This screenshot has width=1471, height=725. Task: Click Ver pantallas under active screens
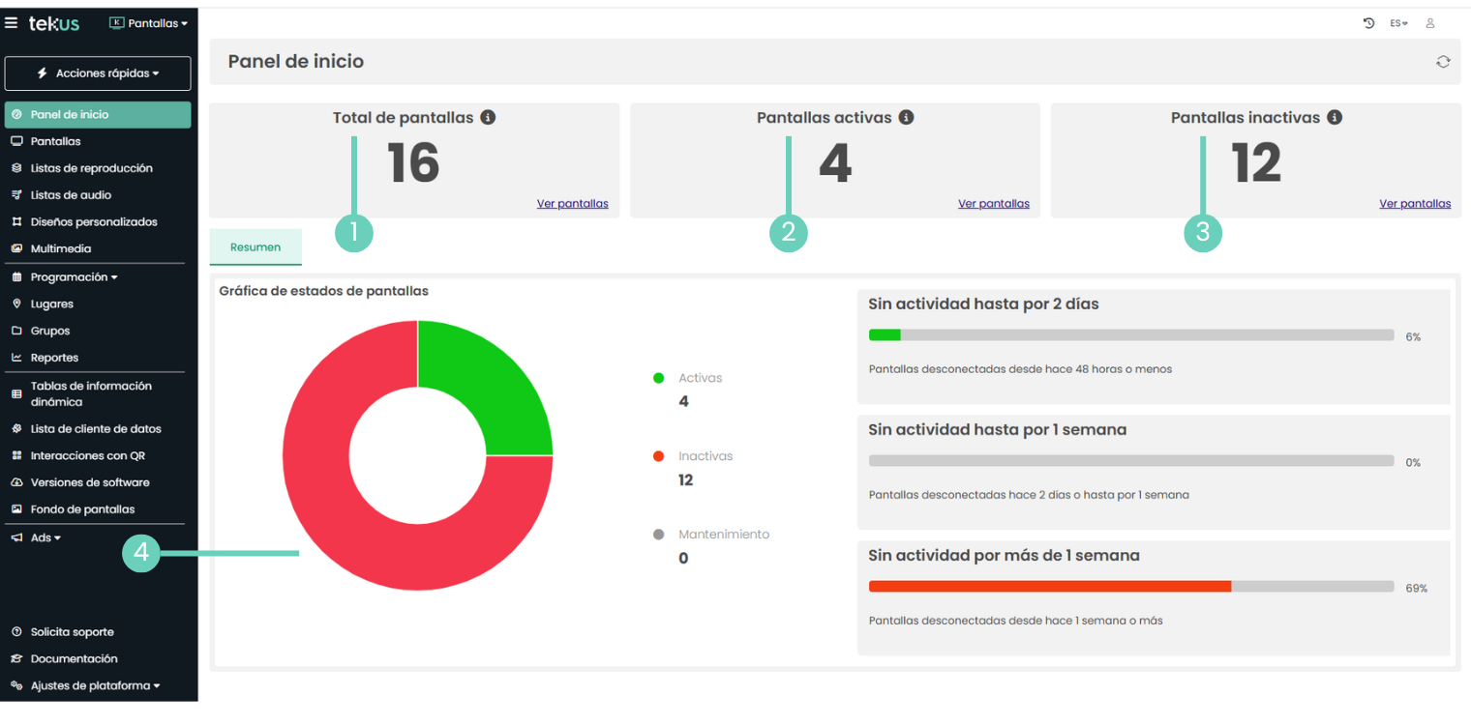[x=993, y=204]
